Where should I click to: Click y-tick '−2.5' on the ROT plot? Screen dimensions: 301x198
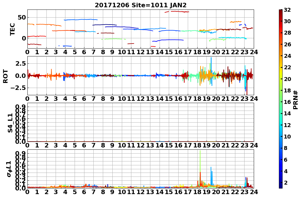pos(18,88)
